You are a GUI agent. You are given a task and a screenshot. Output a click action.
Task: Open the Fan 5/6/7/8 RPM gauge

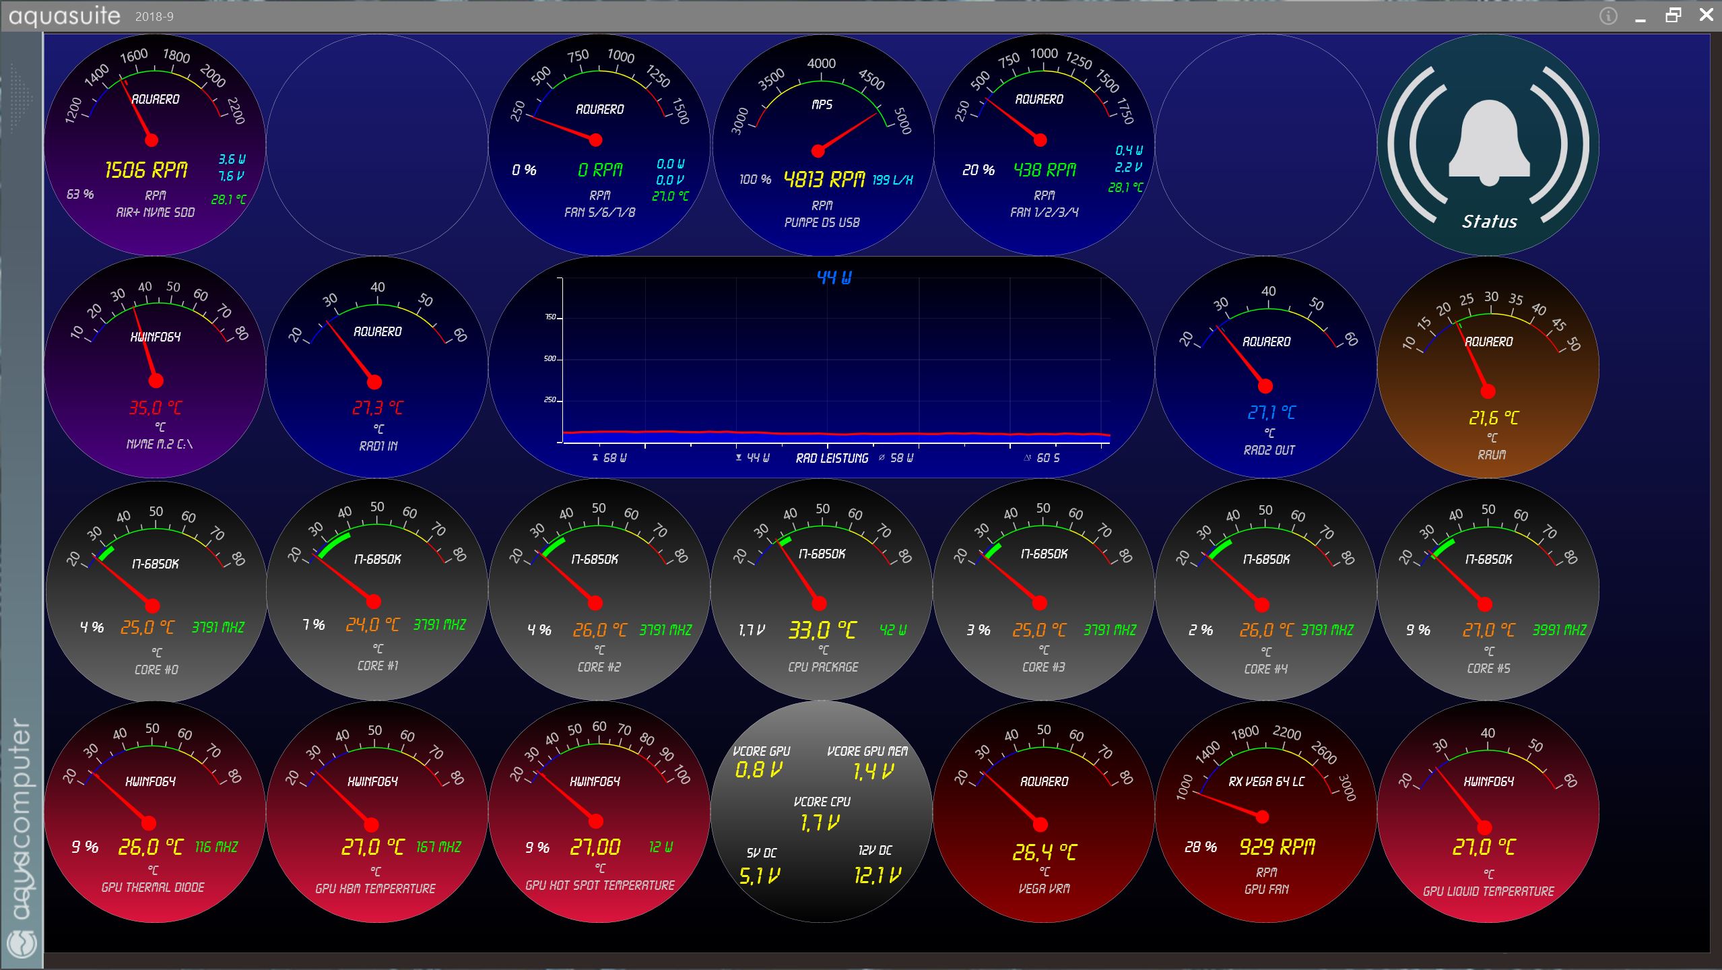[x=599, y=145]
